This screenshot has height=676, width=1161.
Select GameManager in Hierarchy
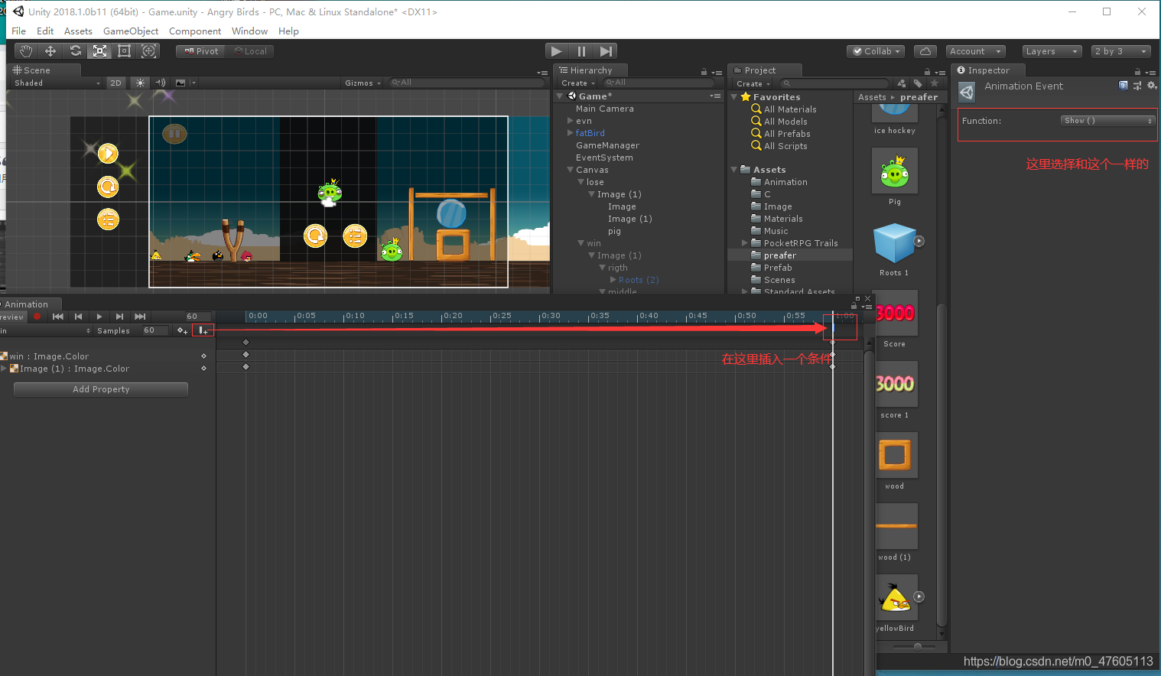(x=607, y=145)
